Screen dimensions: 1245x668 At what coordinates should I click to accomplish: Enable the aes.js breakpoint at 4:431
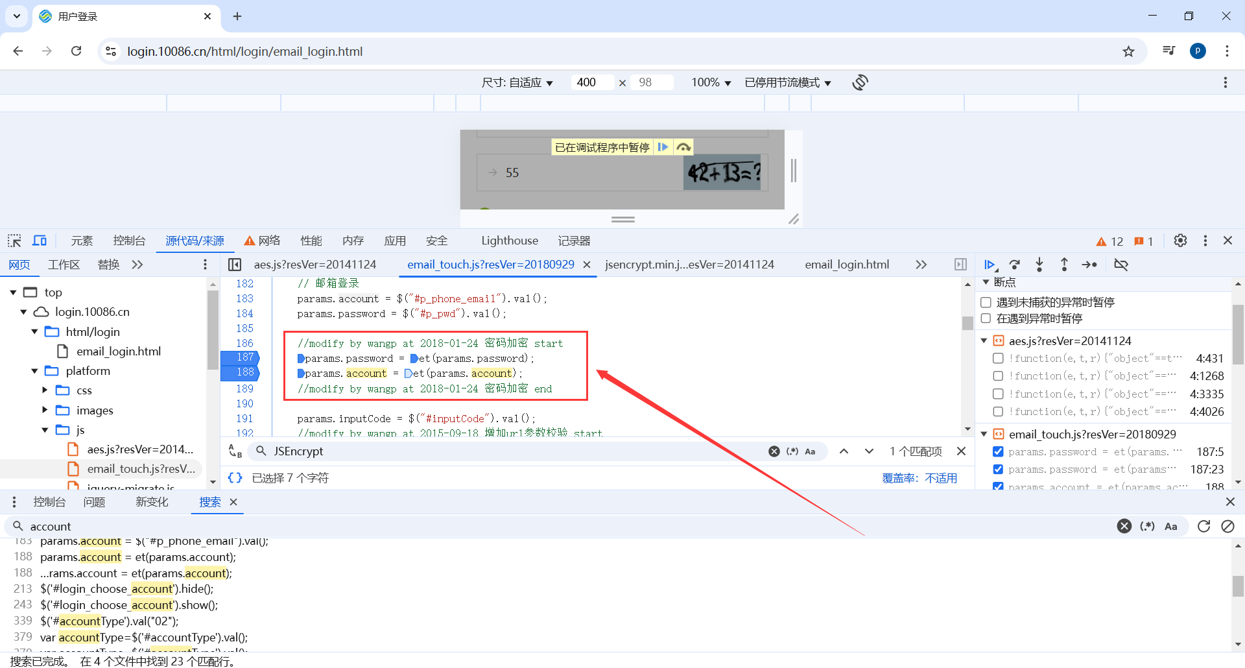point(998,358)
